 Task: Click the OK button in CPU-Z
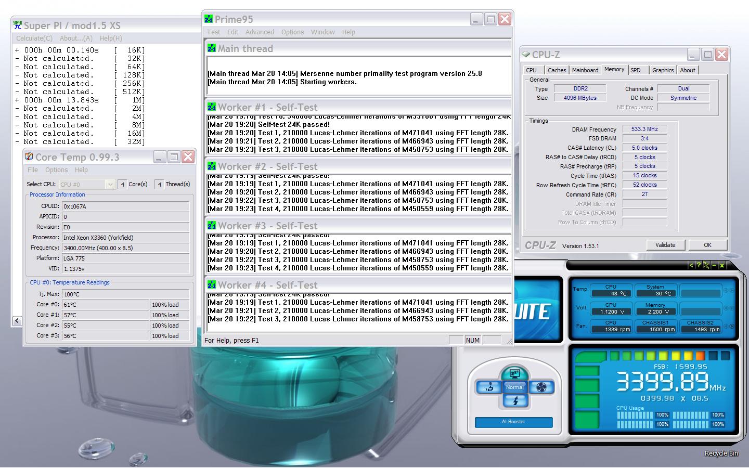tap(707, 245)
